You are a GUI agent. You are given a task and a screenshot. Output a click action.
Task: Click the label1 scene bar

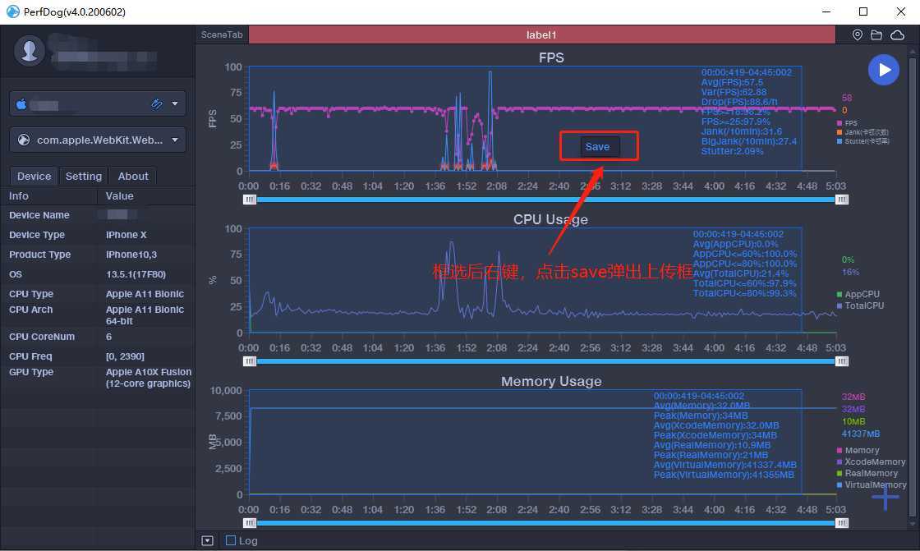[x=541, y=34]
